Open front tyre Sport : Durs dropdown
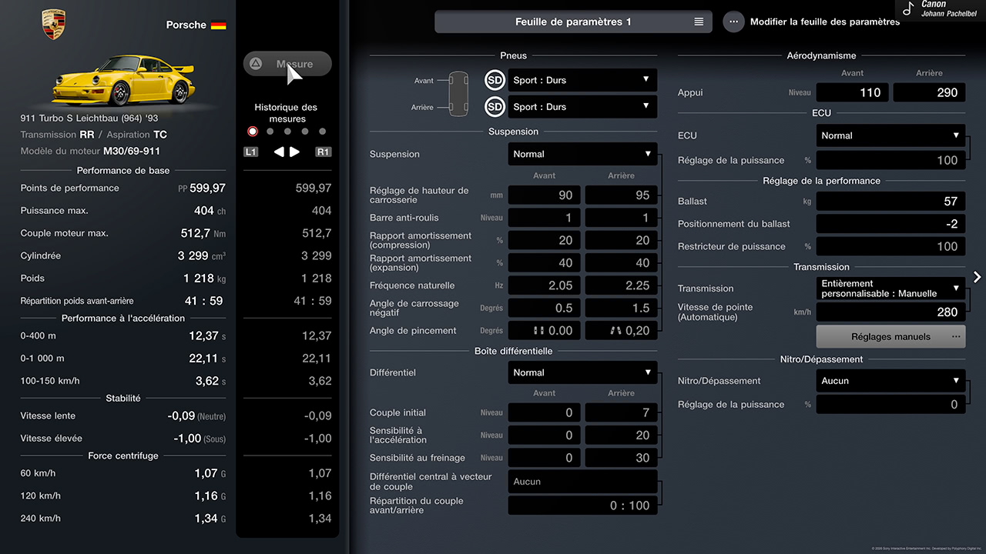This screenshot has height=554, width=986. pyautogui.click(x=583, y=80)
